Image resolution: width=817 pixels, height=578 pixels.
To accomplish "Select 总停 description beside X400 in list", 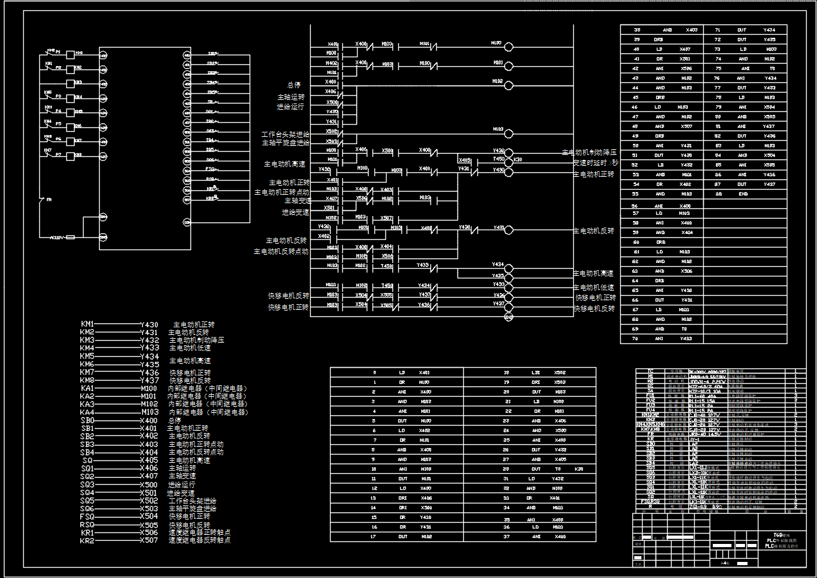I will click(x=175, y=420).
